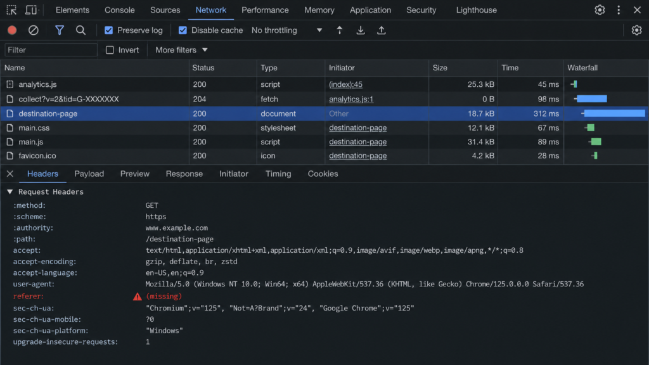Uncheck Disable cache checkbox

pyautogui.click(x=183, y=30)
